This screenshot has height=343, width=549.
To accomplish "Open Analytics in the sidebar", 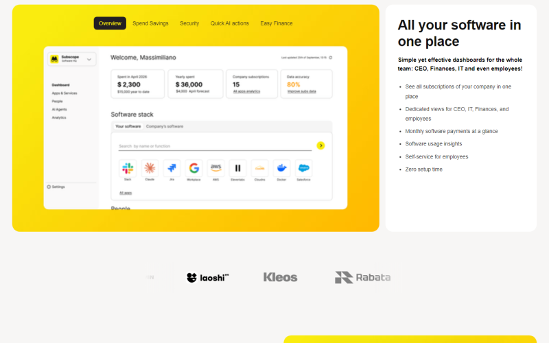I will (x=59, y=117).
